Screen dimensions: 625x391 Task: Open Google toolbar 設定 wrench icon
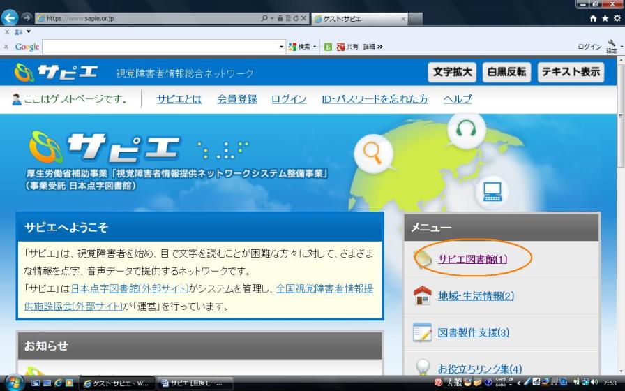point(612,46)
